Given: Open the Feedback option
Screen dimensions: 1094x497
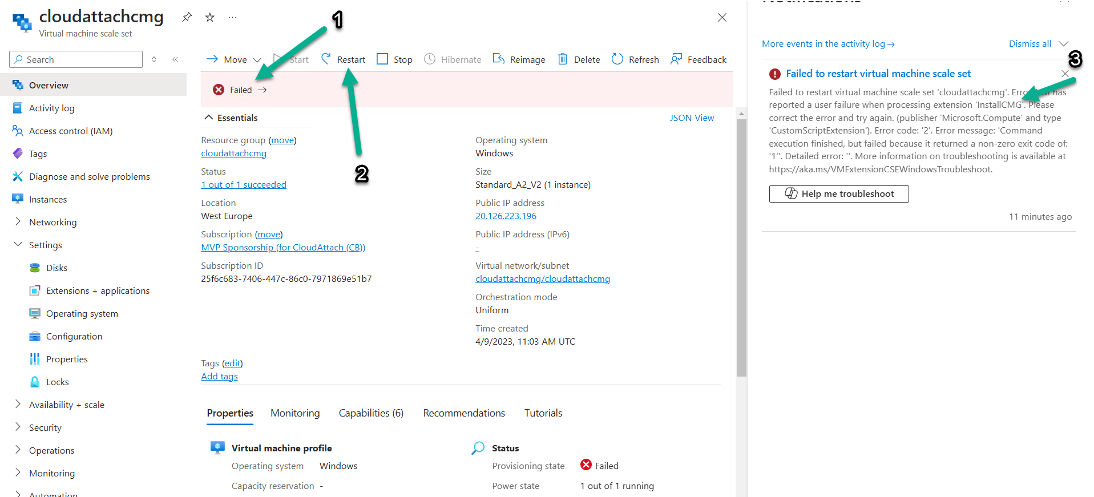Looking at the screenshot, I should tap(699, 59).
